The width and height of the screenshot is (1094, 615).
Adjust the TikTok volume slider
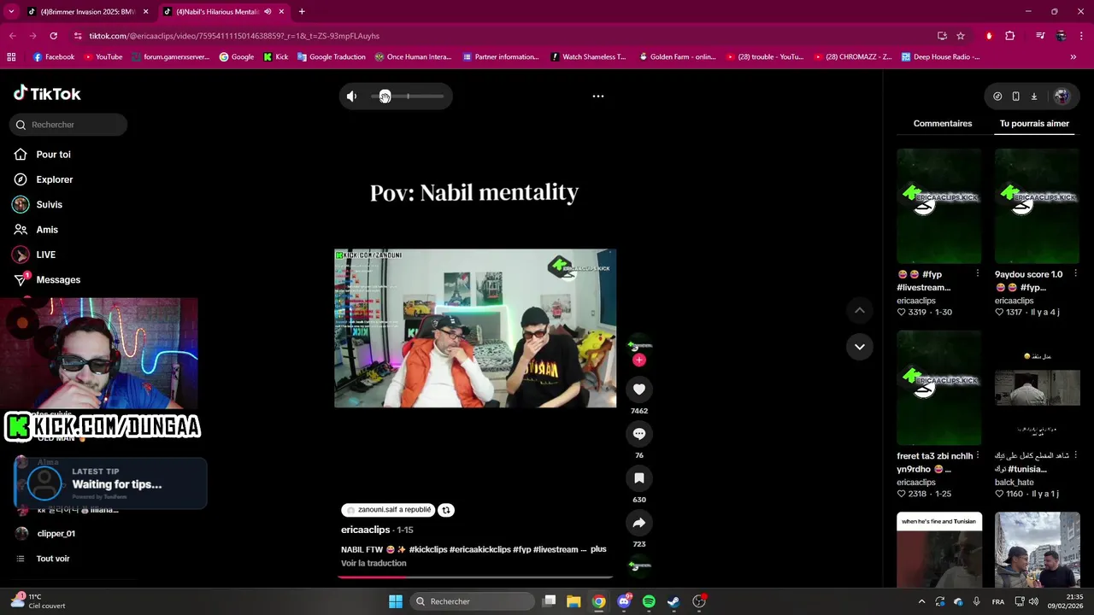(408, 97)
